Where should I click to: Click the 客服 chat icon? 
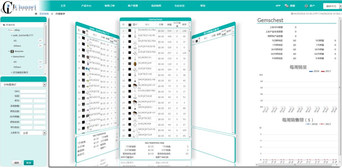[287, 6]
